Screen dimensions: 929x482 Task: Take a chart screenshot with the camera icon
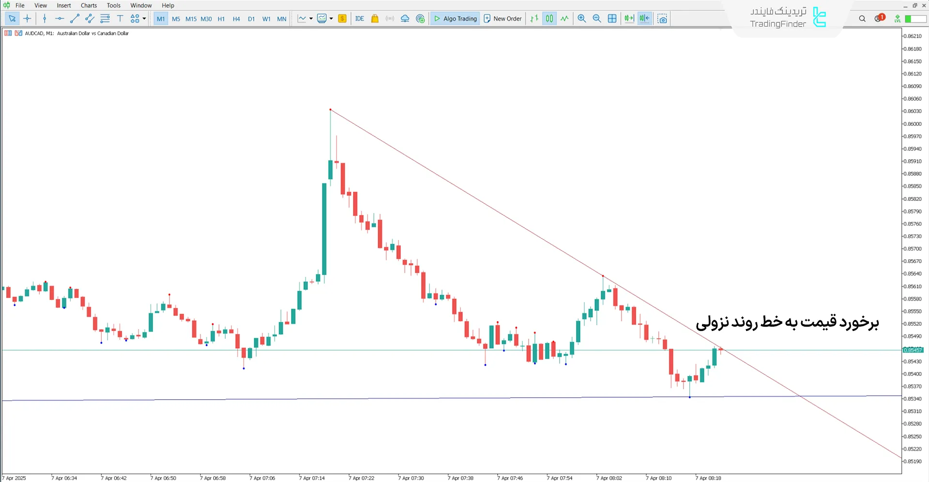click(662, 18)
